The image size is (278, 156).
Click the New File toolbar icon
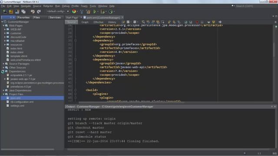[x=5, y=12]
